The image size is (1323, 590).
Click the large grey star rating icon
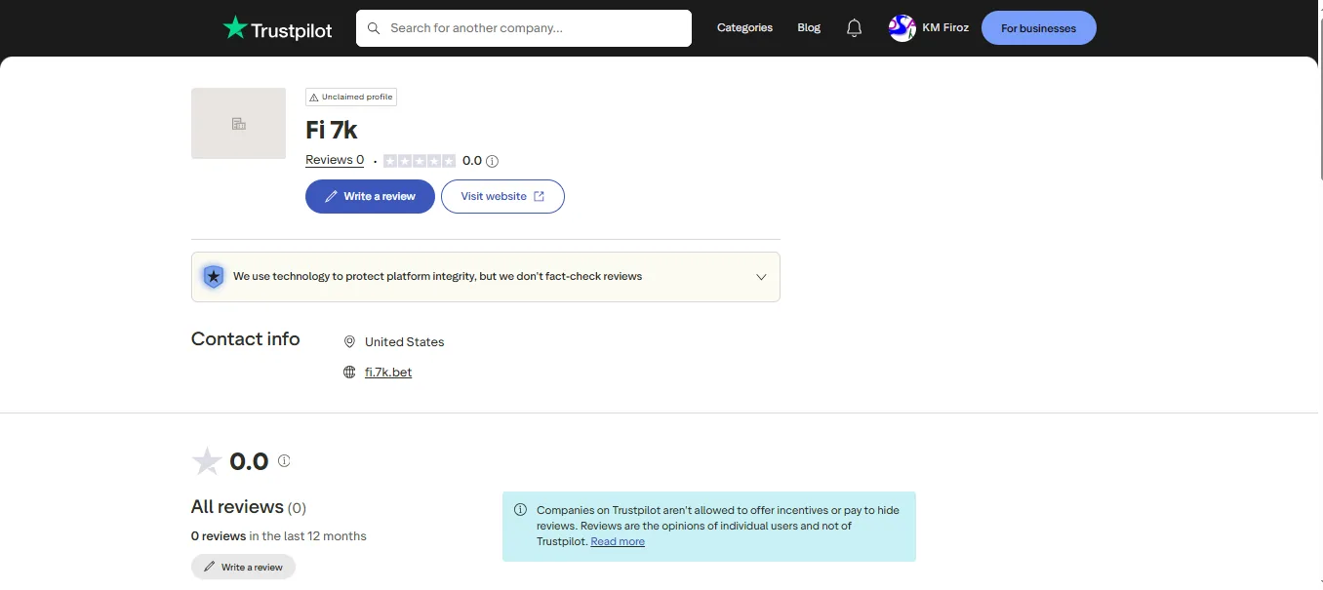coord(207,461)
